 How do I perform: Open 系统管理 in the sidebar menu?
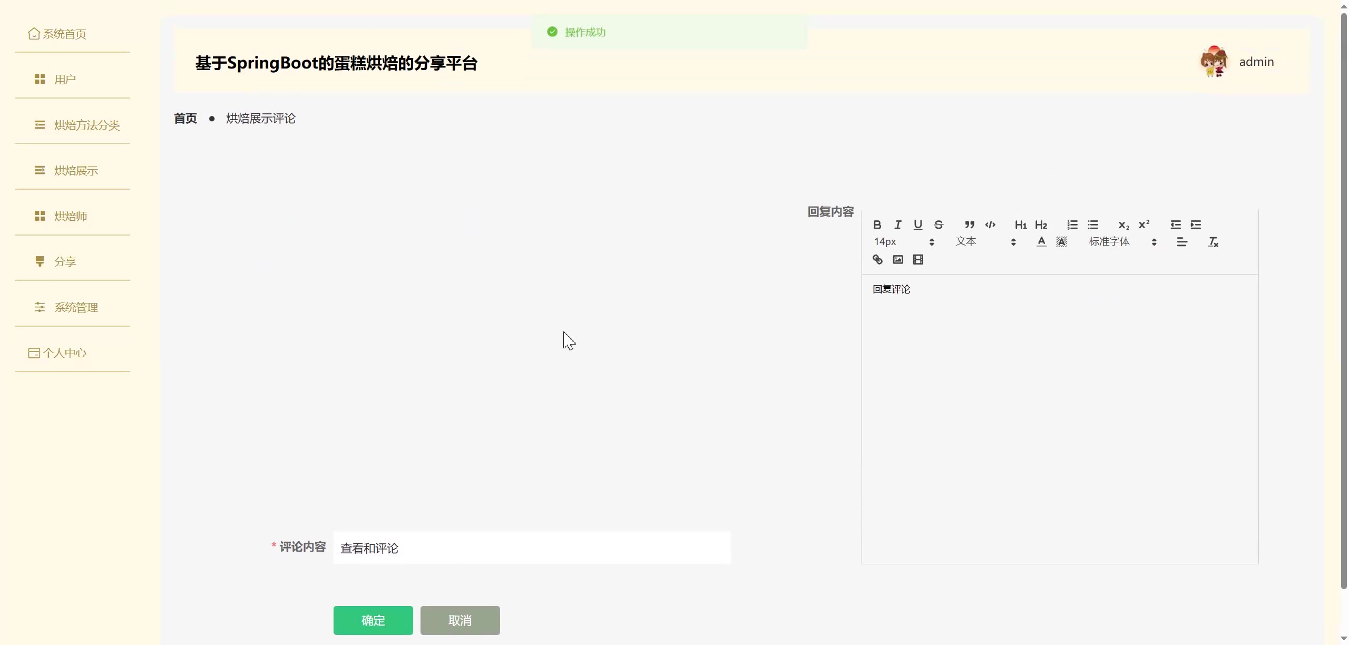tap(76, 308)
